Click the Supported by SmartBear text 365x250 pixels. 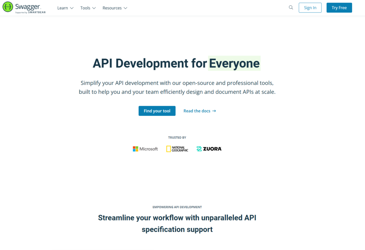[x=30, y=12]
